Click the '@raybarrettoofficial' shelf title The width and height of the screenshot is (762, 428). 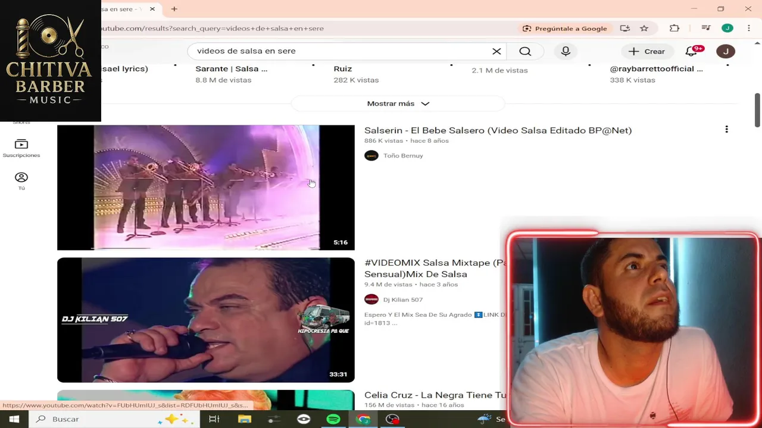(656, 69)
